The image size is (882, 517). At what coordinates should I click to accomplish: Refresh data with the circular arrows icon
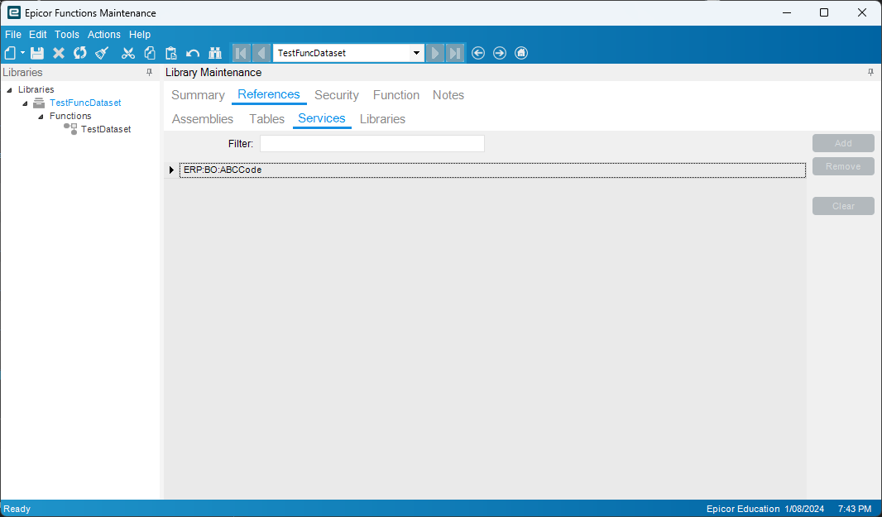tap(80, 53)
